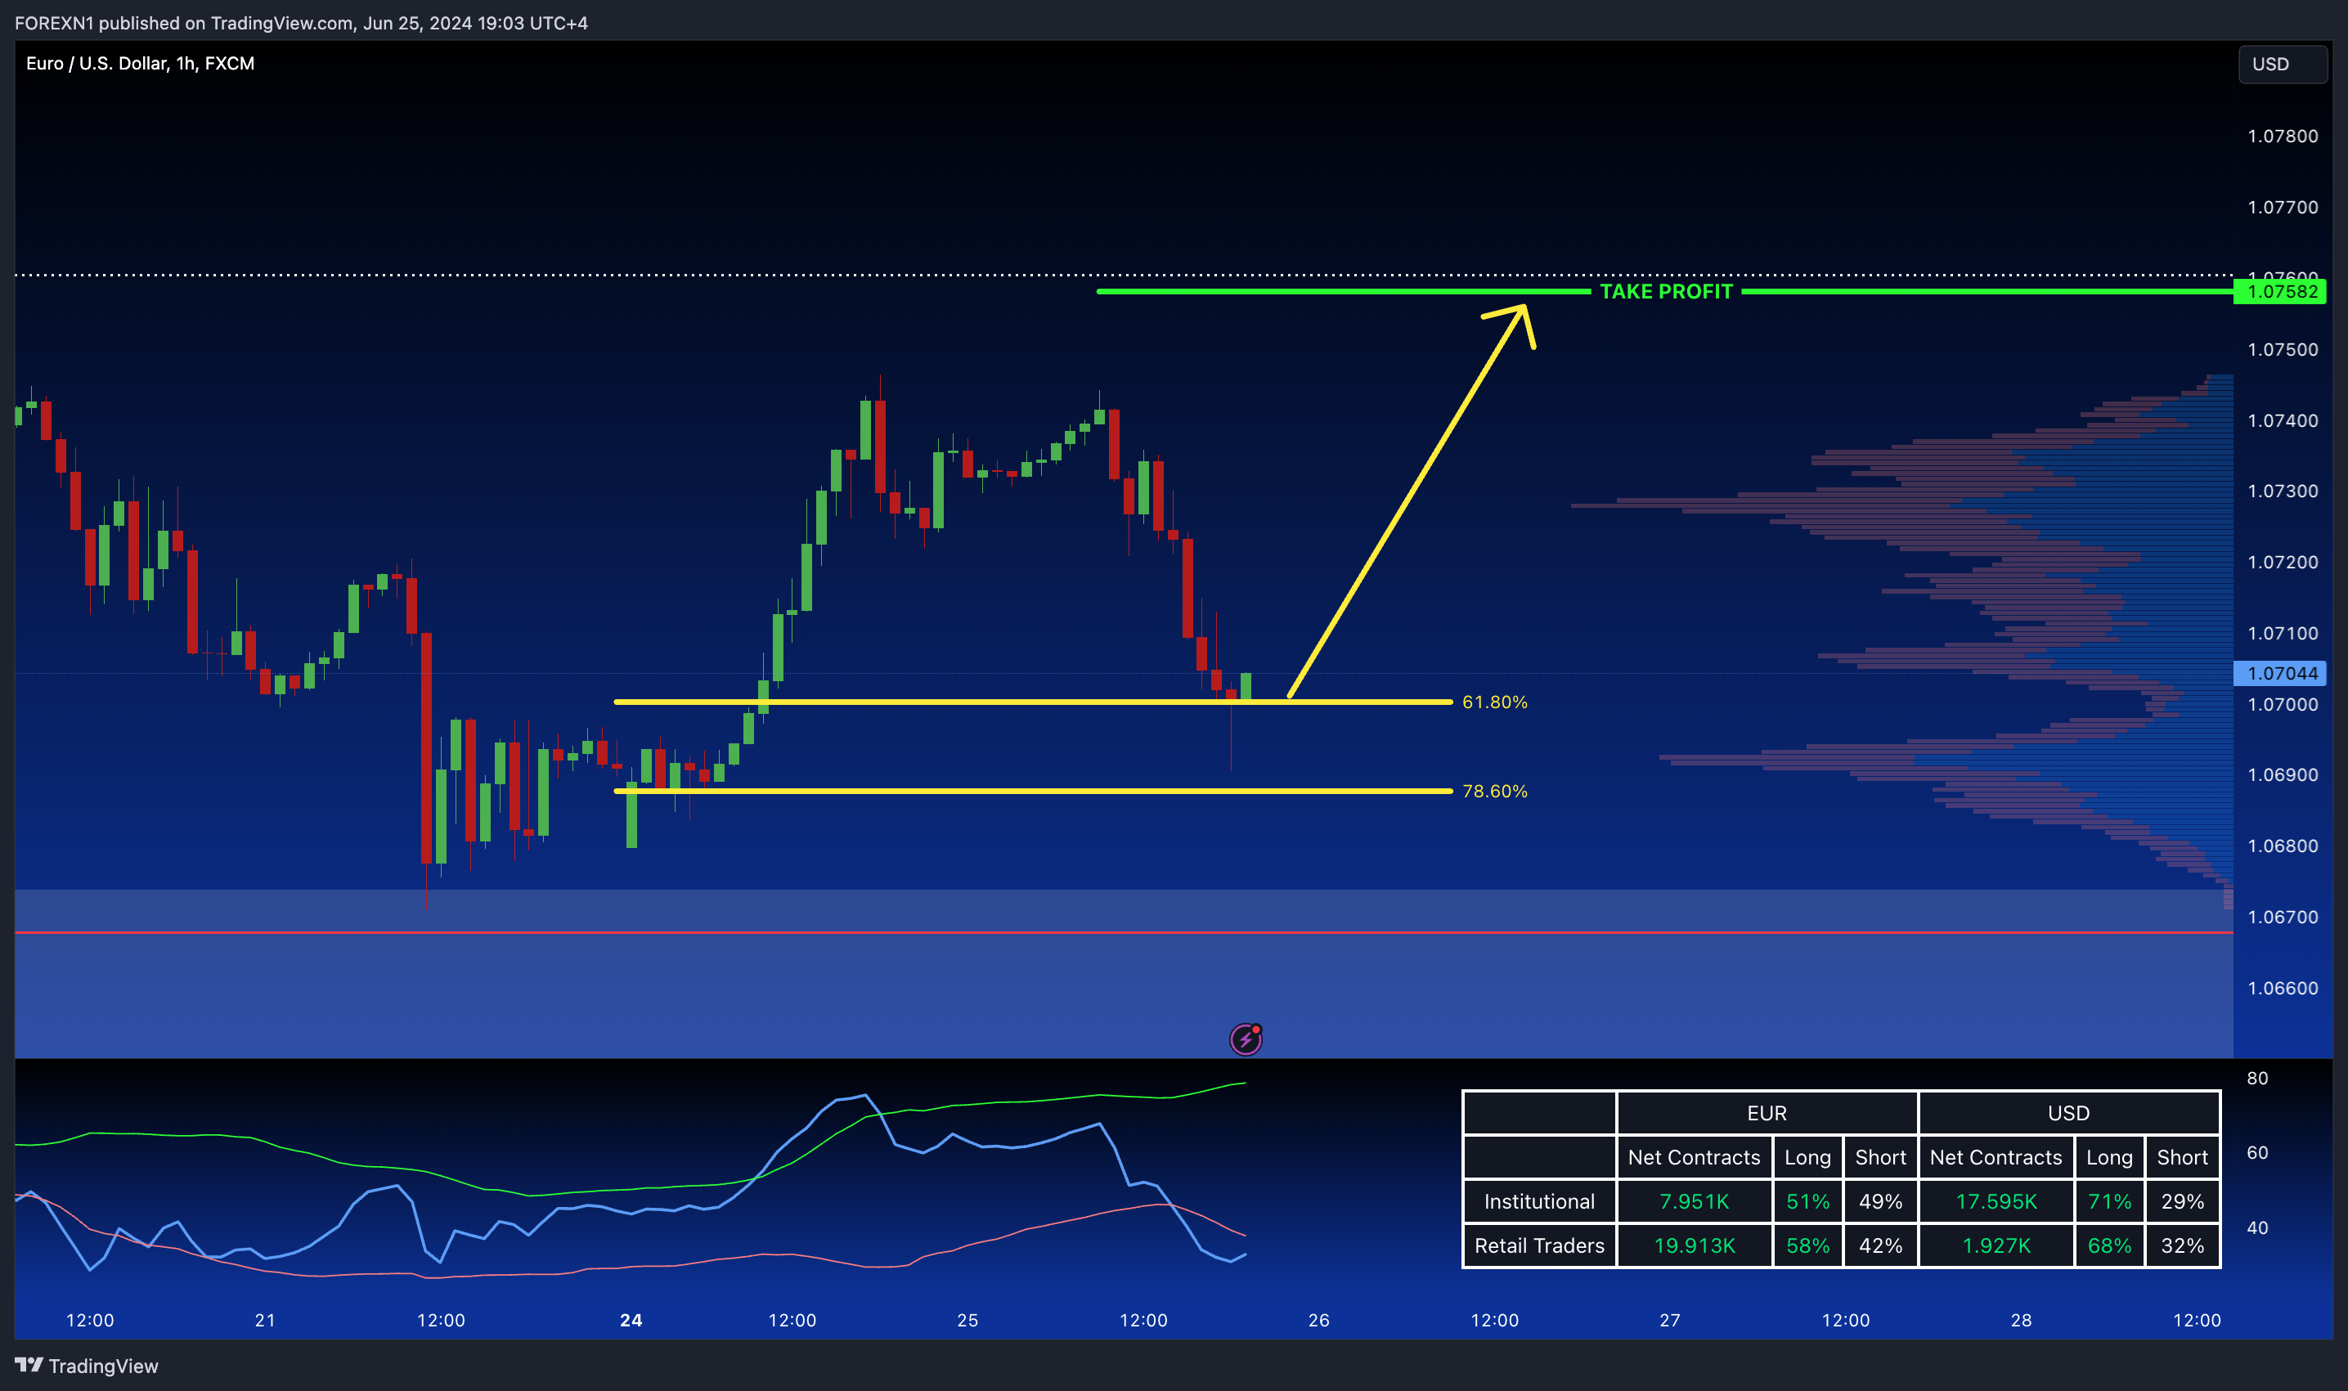The image size is (2348, 1391).
Task: Click Retail Traders USD long 68% cell
Action: [2109, 1245]
